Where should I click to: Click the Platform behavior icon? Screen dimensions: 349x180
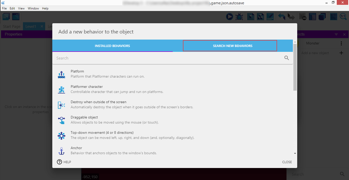(61, 74)
